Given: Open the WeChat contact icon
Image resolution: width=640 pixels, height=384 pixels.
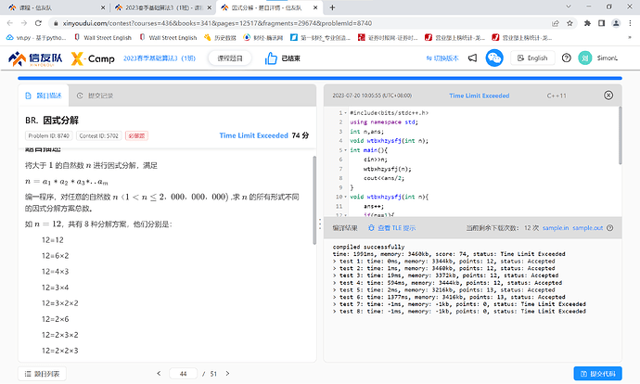Looking at the screenshot, I should coord(493,58).
